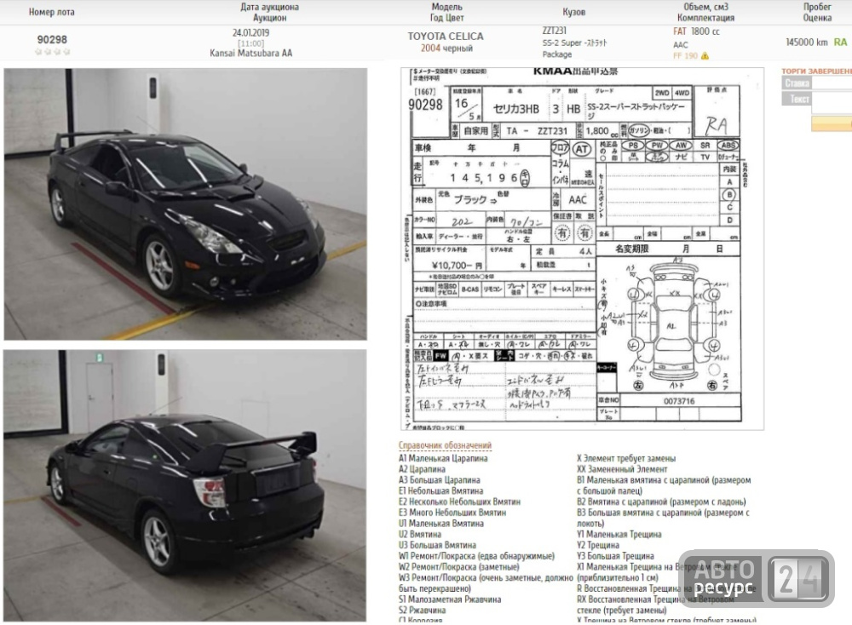Click the Текст label
This screenshot has height=625, width=852.
[797, 99]
